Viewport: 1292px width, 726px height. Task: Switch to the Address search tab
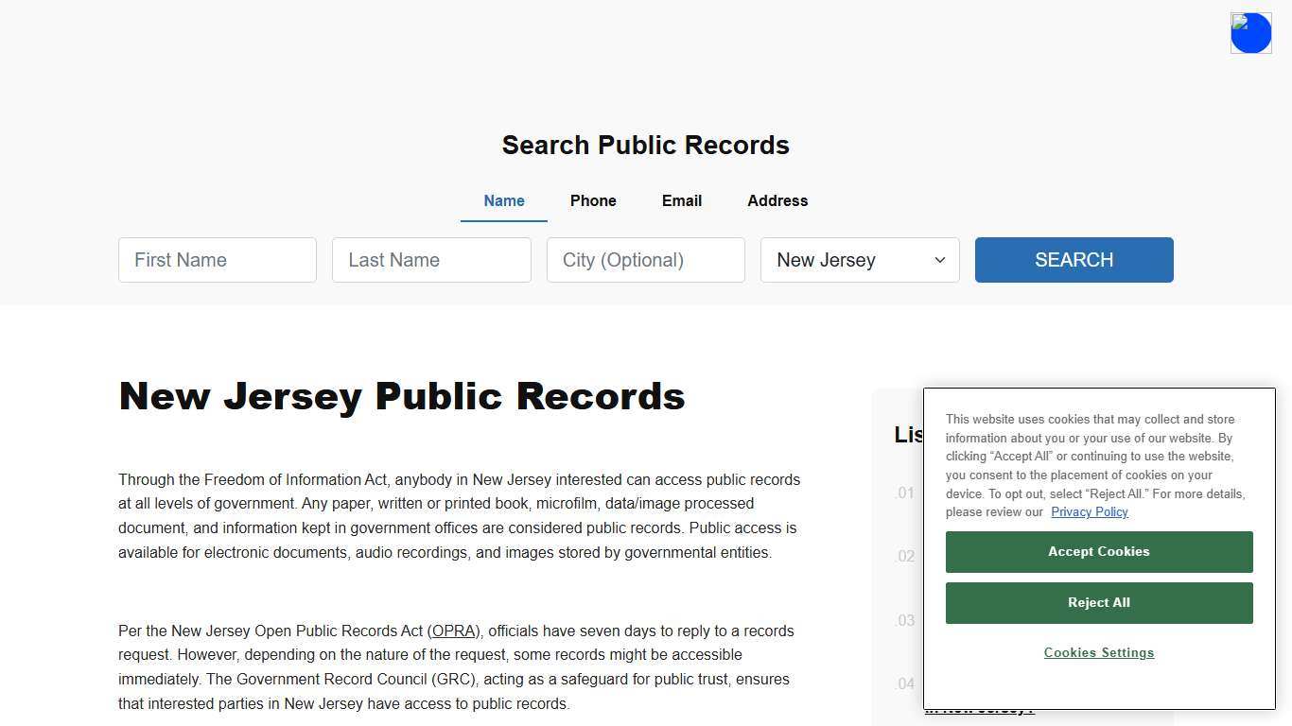click(x=777, y=200)
